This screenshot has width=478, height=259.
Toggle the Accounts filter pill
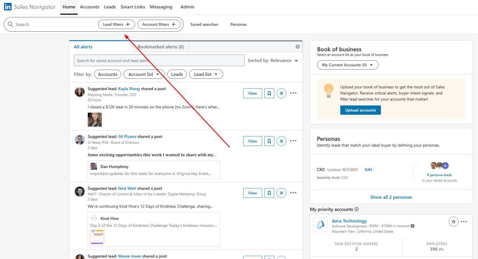108,74
